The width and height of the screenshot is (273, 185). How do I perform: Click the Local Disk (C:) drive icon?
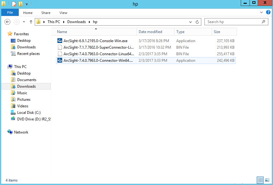click(x=13, y=113)
